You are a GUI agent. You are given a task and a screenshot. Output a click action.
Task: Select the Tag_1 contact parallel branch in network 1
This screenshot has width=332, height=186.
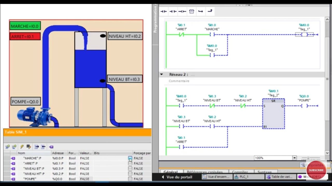coord(212,55)
